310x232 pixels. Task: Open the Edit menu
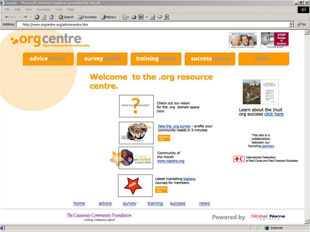(17, 9)
